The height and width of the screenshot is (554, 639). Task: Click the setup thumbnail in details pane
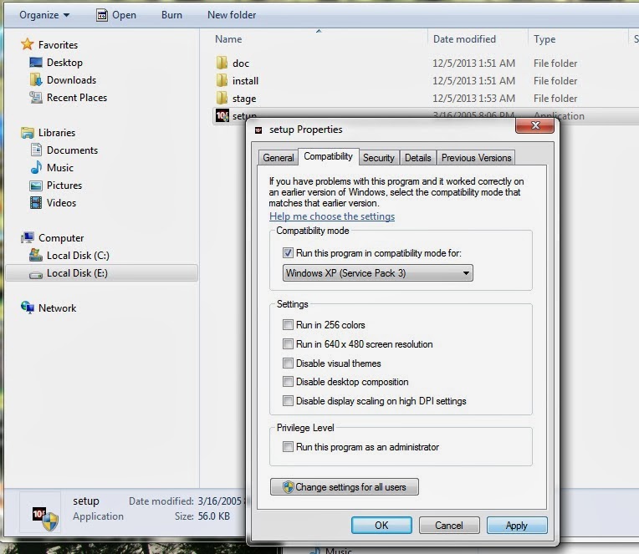[45, 517]
